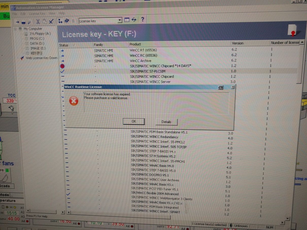Screen dimensions: 307x230
Task: Toggle the tree view toolbar icon
Action: (x=60, y=21)
